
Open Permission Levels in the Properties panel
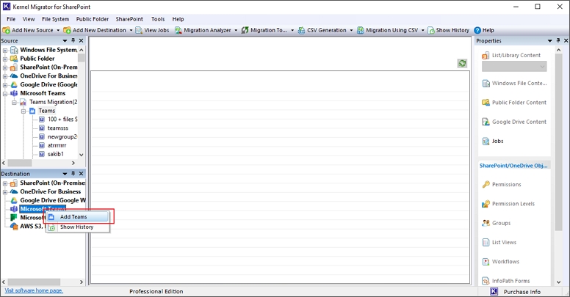508,204
